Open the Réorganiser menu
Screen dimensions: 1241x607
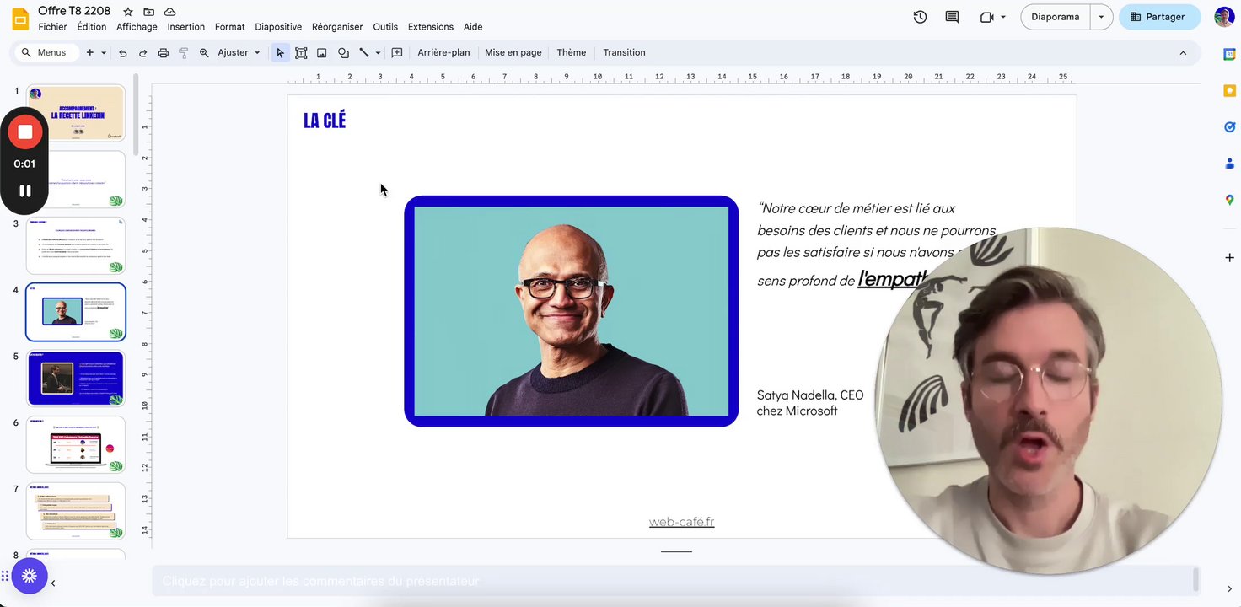click(337, 27)
